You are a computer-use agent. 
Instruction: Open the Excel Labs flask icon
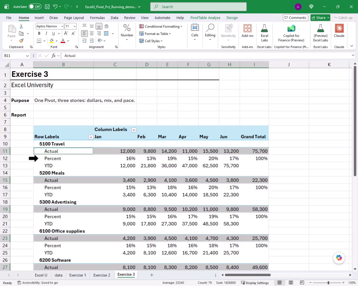264,28
